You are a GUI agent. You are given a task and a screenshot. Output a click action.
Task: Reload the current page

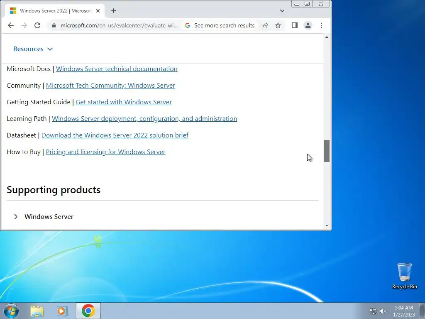tap(37, 25)
